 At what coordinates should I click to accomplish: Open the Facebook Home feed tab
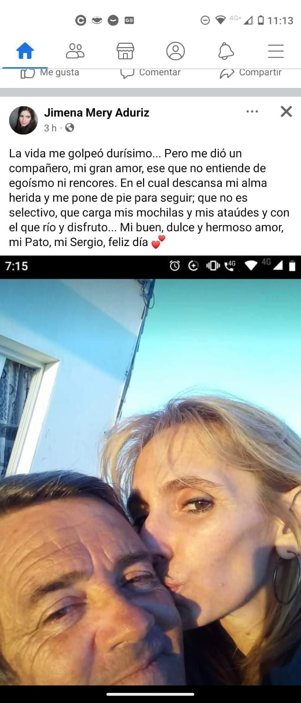(x=25, y=51)
